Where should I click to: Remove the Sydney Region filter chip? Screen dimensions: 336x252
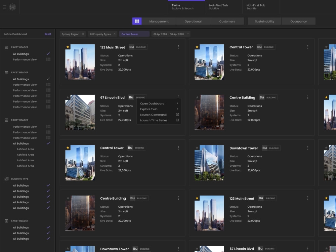pyautogui.click(x=83, y=34)
